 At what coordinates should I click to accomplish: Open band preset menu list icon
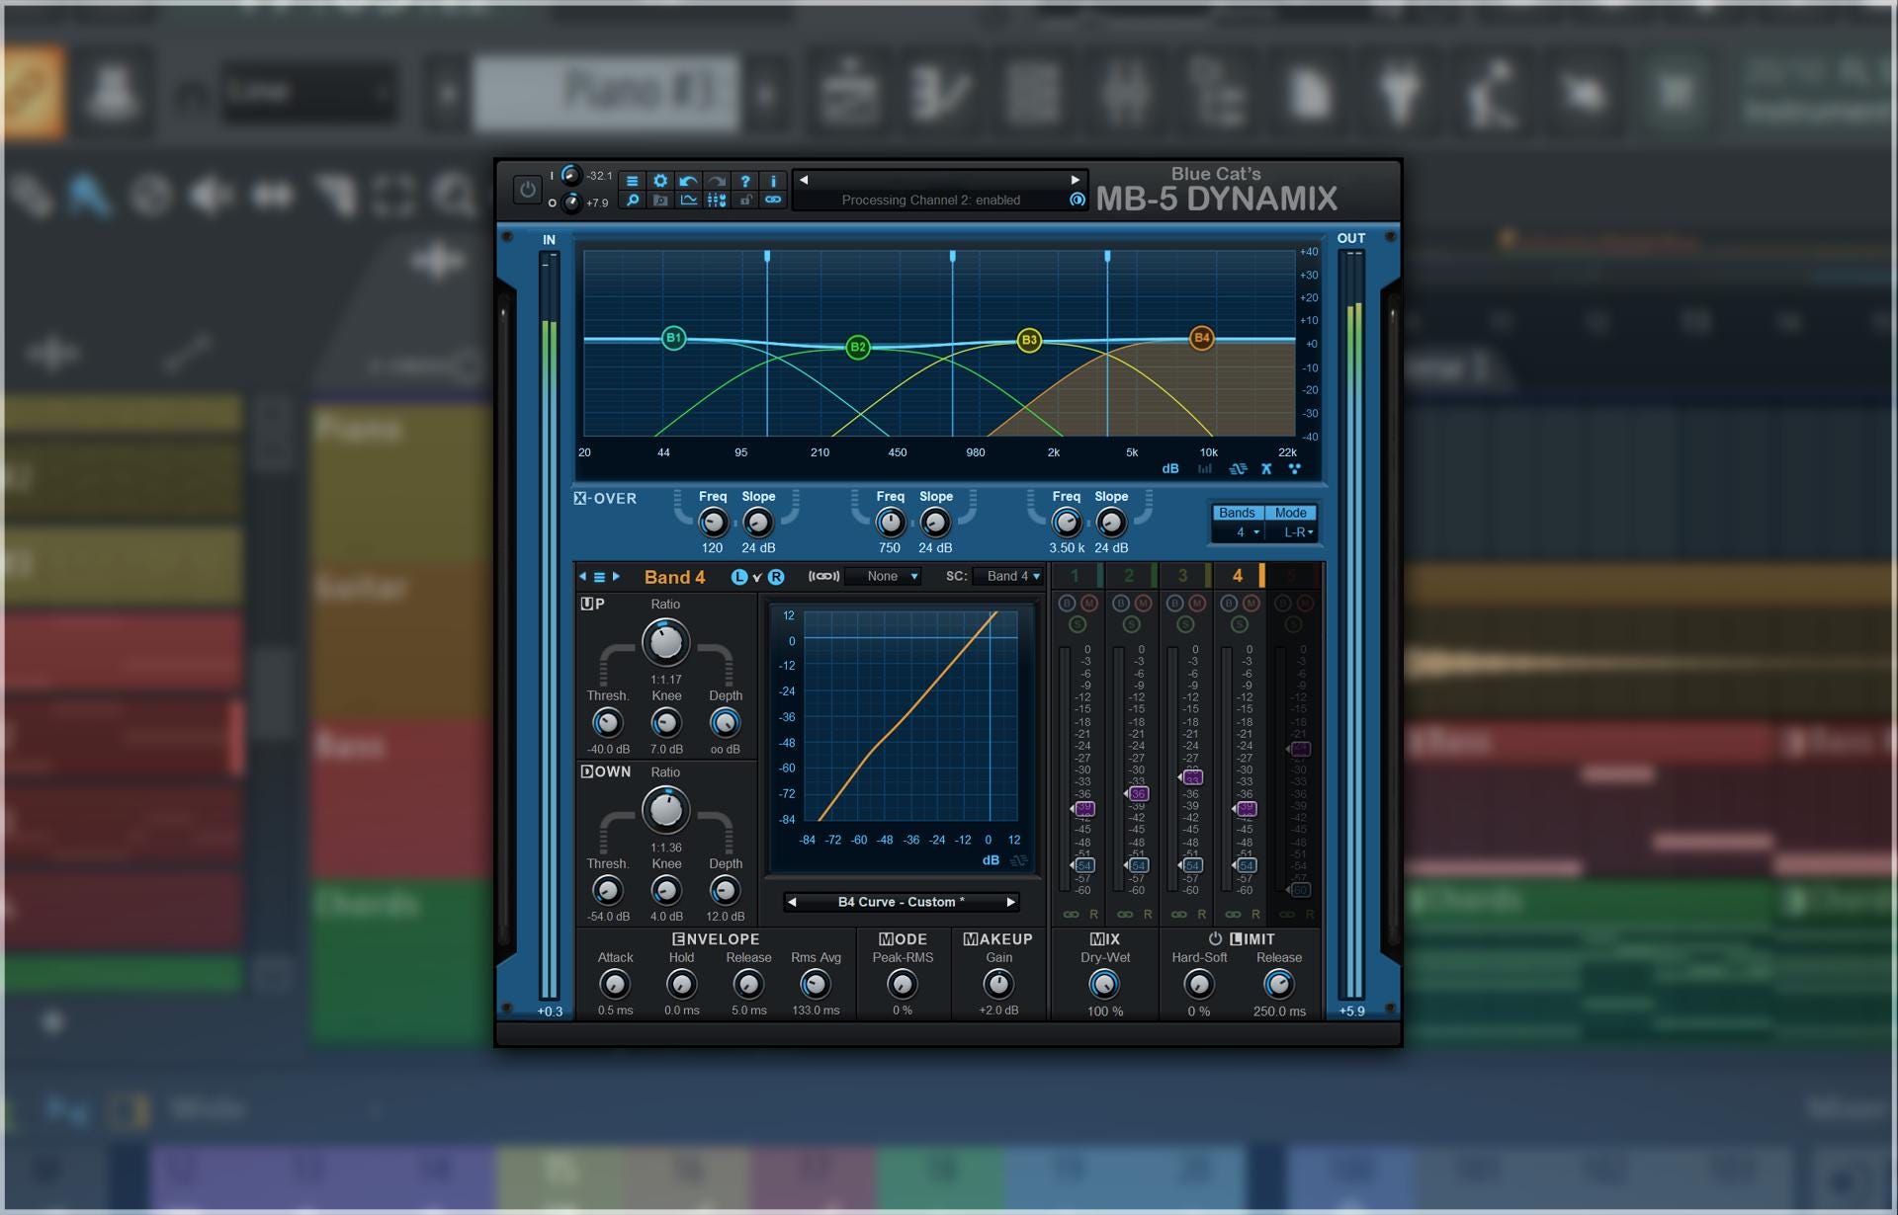(x=599, y=577)
